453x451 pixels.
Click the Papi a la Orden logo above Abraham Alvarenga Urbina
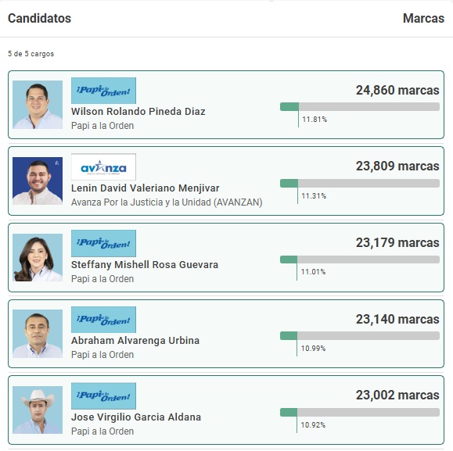(103, 320)
